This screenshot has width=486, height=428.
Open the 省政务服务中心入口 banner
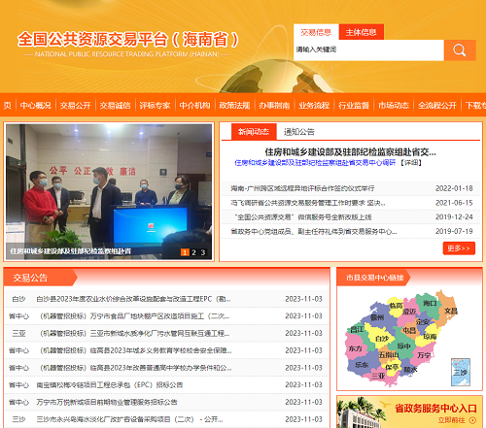point(409,412)
